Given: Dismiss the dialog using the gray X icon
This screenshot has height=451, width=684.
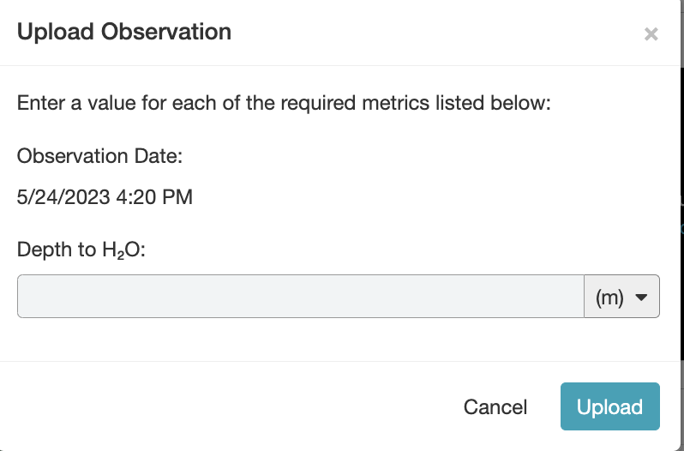Looking at the screenshot, I should click(651, 34).
